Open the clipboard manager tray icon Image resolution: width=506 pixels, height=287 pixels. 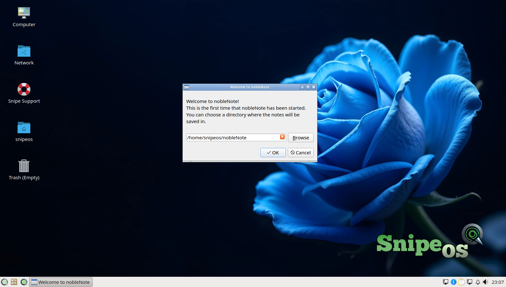point(462,282)
